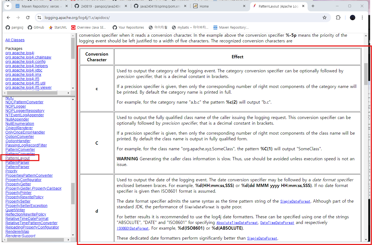372x245 pixels.
Task: View site information icon in address bar
Action: (x=39, y=18)
